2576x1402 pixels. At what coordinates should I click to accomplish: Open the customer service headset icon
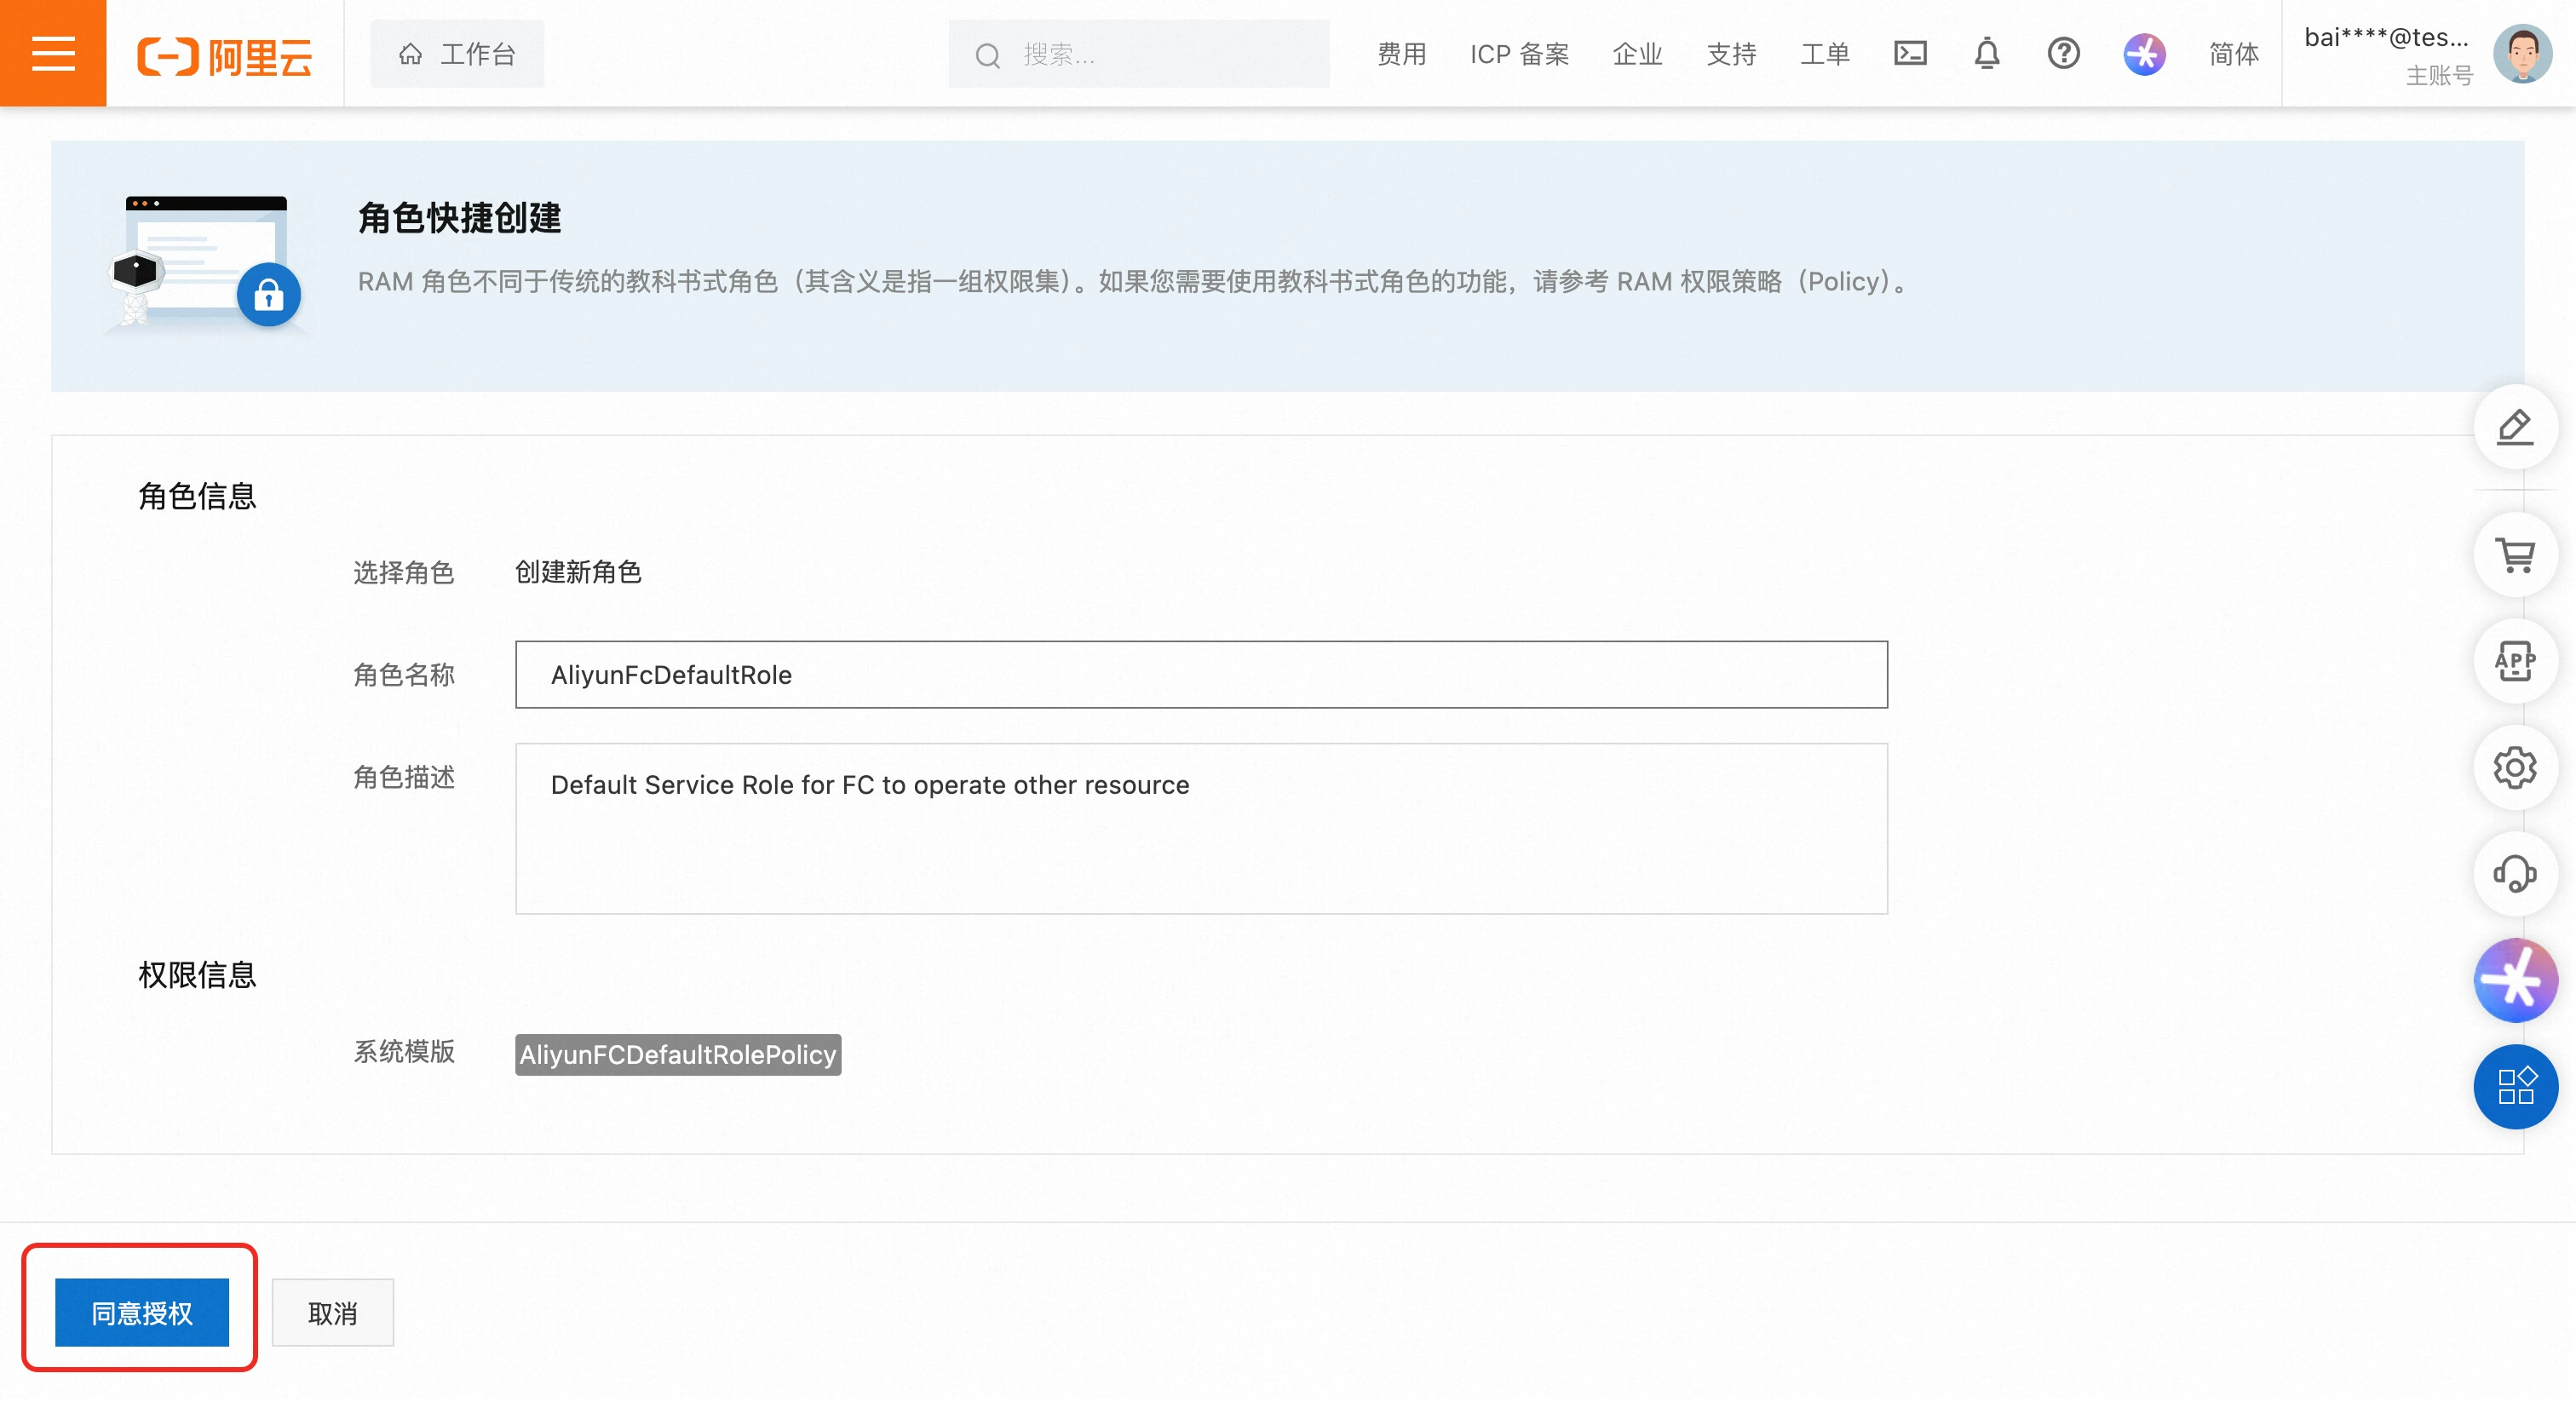coord(2515,874)
